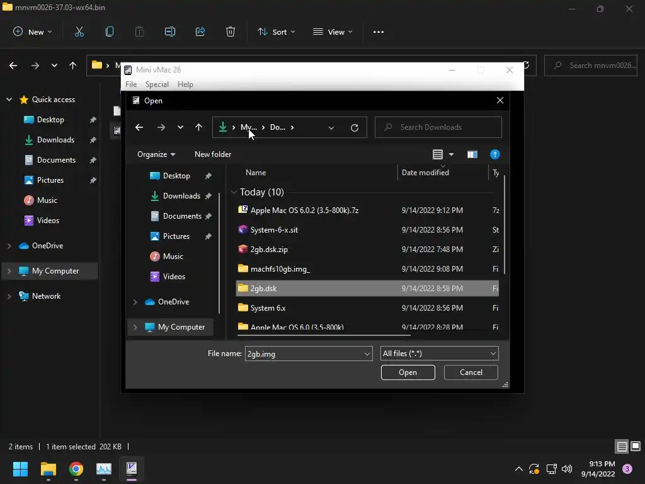Image resolution: width=645 pixels, height=484 pixels.
Task: Click Copy icon in File Explorer toolbar
Action: 110,32
